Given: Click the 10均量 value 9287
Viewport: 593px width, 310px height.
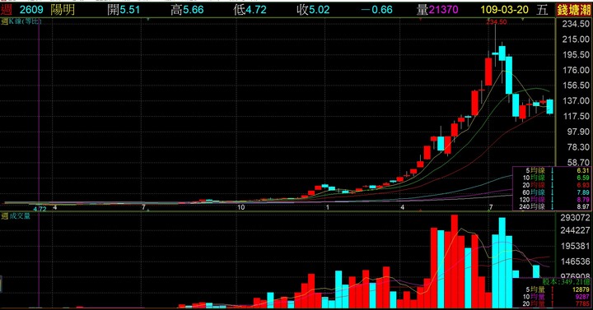Looking at the screenshot, I should tap(582, 297).
